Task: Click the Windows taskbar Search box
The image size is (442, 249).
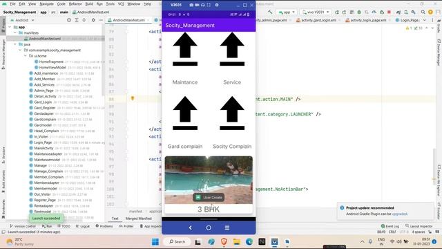Action: [177, 241]
